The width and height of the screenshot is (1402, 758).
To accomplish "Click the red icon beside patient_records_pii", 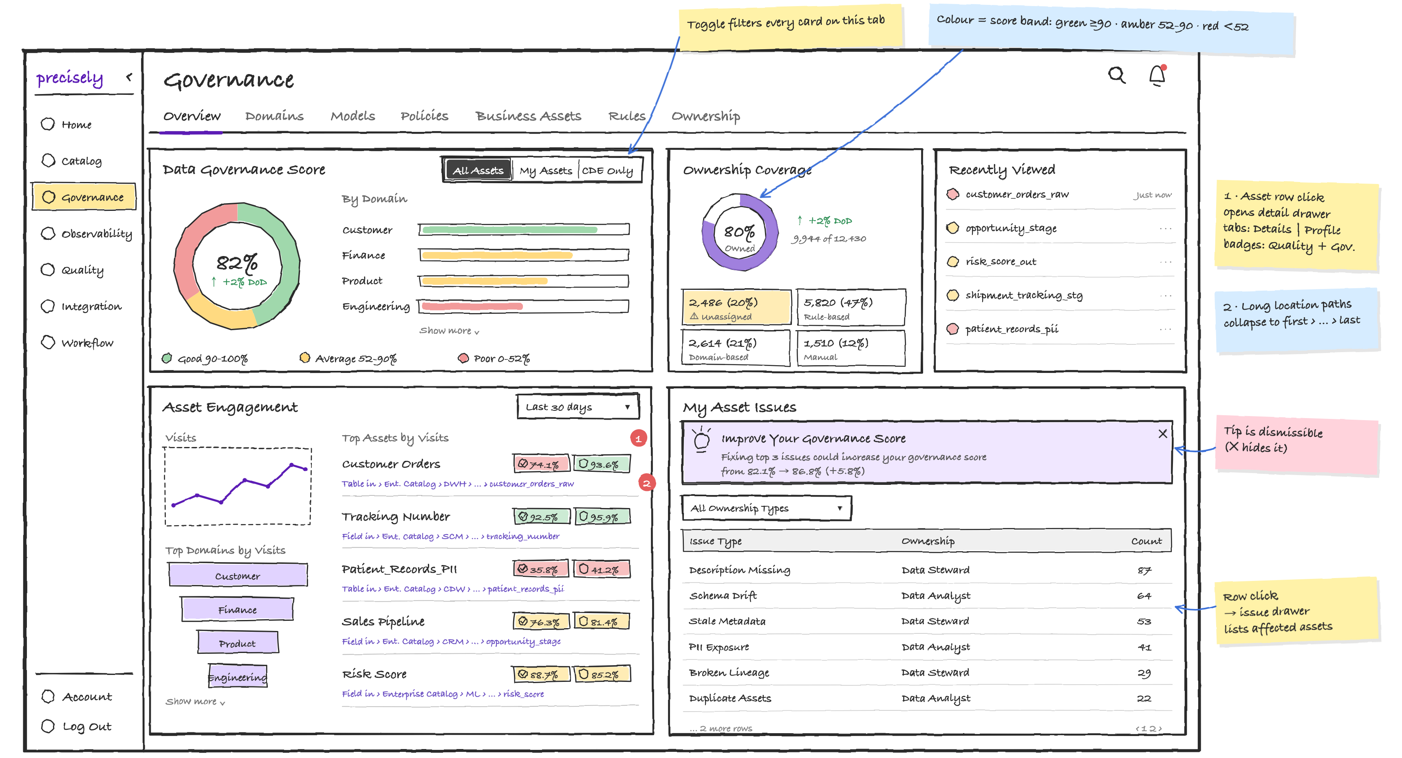I will 952,329.
